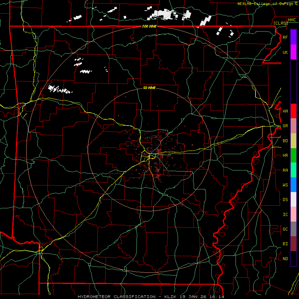Click the HA legend label
This screenshot has width=299, height=299.
285,111
